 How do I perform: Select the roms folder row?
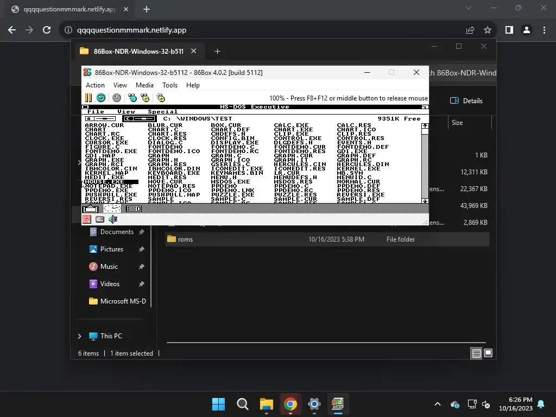[327, 239]
